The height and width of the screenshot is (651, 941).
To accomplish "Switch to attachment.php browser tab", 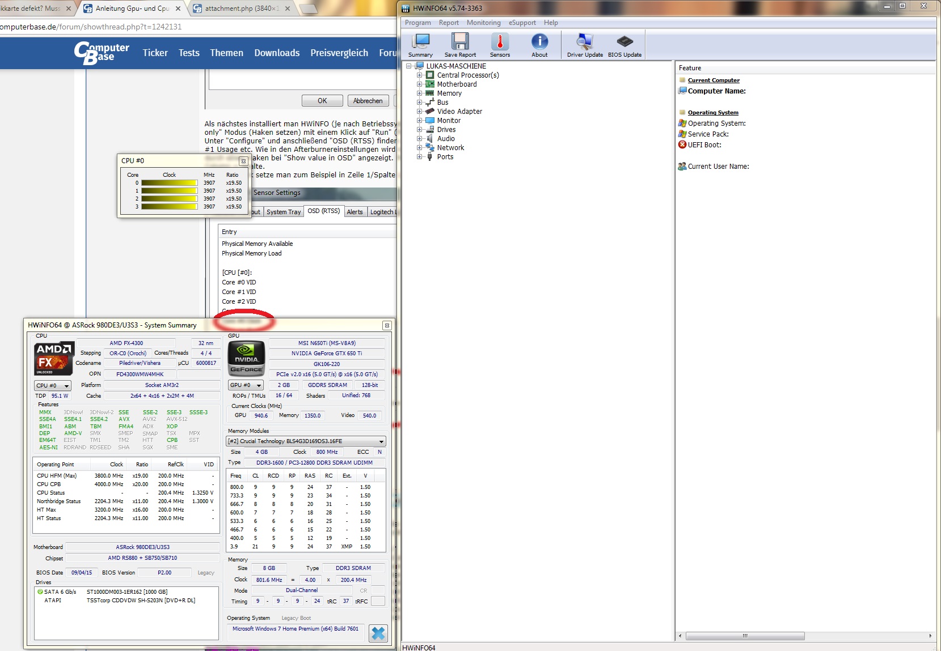I will 242,8.
